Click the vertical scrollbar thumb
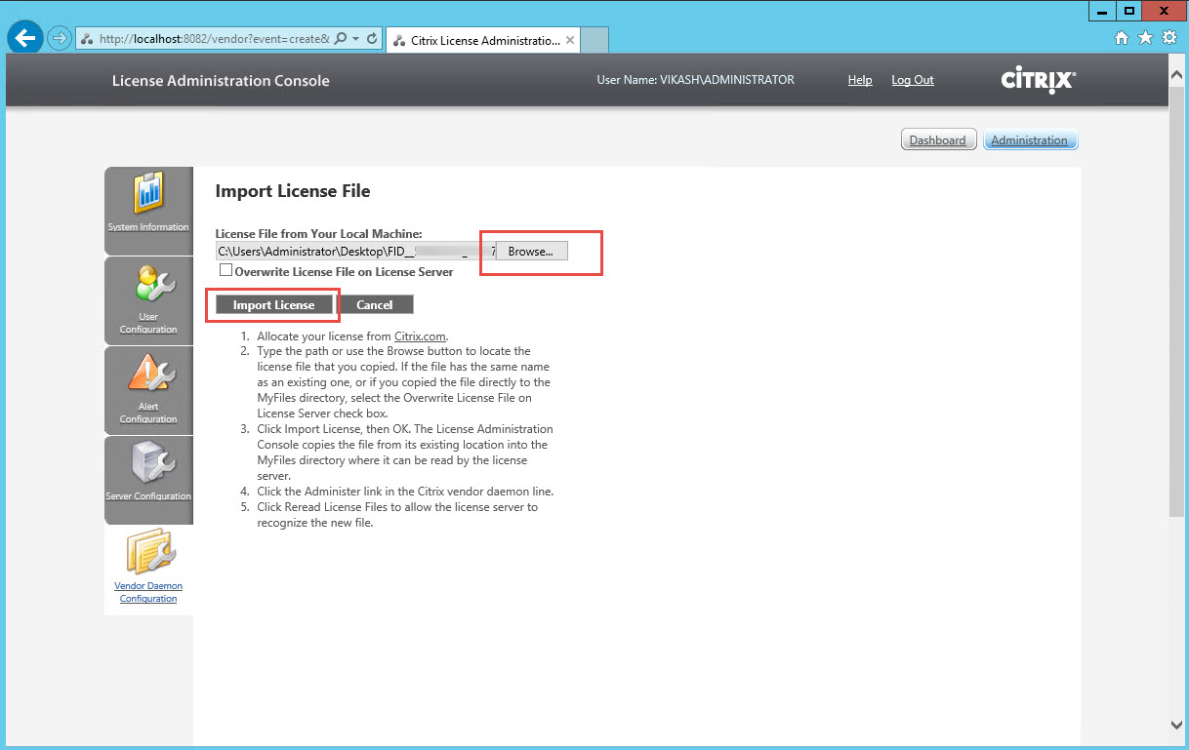Screen dimensions: 1189x750 [x=1177, y=300]
